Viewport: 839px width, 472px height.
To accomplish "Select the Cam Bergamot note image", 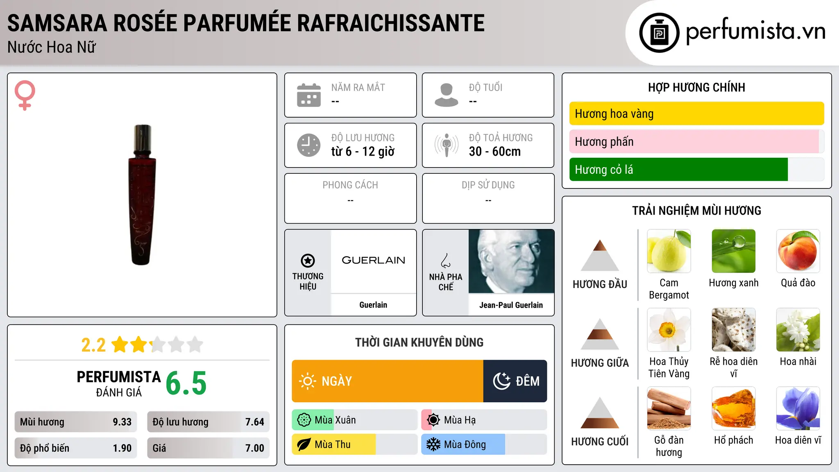I will [669, 251].
